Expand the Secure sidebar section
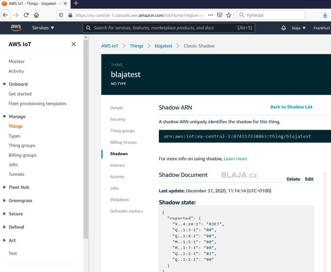Viewport: 331px width, 272px height. click(x=4, y=214)
